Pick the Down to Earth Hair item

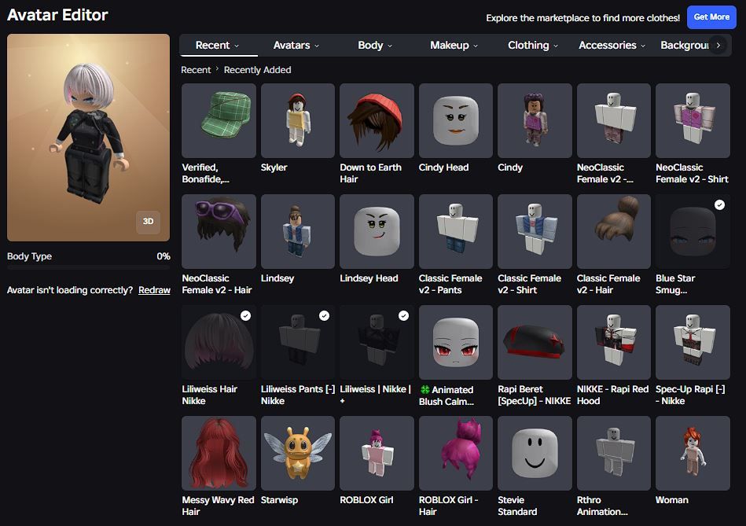[377, 120]
